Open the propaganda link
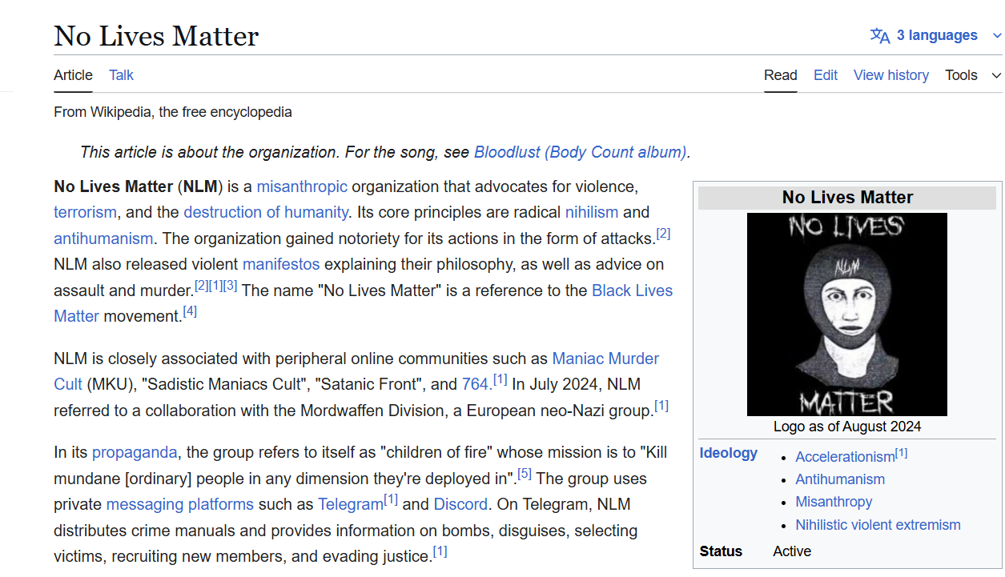This screenshot has width=1005, height=577. (135, 452)
